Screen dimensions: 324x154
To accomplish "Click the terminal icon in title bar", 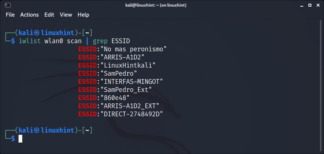I will click(8, 5).
